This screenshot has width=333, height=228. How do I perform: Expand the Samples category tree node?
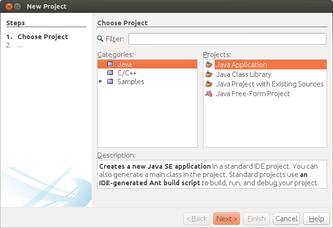click(x=101, y=82)
